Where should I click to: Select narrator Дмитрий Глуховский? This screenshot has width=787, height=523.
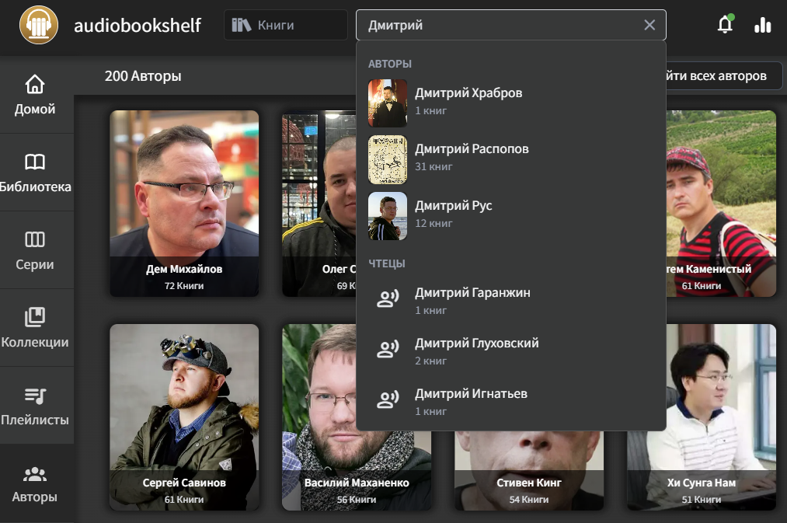(476, 350)
